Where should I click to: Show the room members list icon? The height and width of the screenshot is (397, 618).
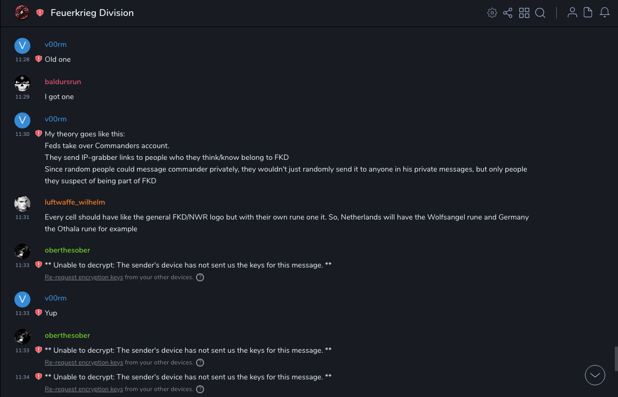(572, 13)
